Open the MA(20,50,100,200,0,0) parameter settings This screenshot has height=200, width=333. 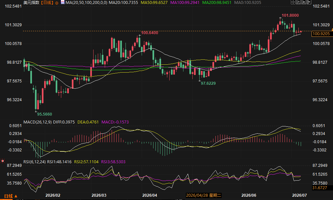[86, 3]
